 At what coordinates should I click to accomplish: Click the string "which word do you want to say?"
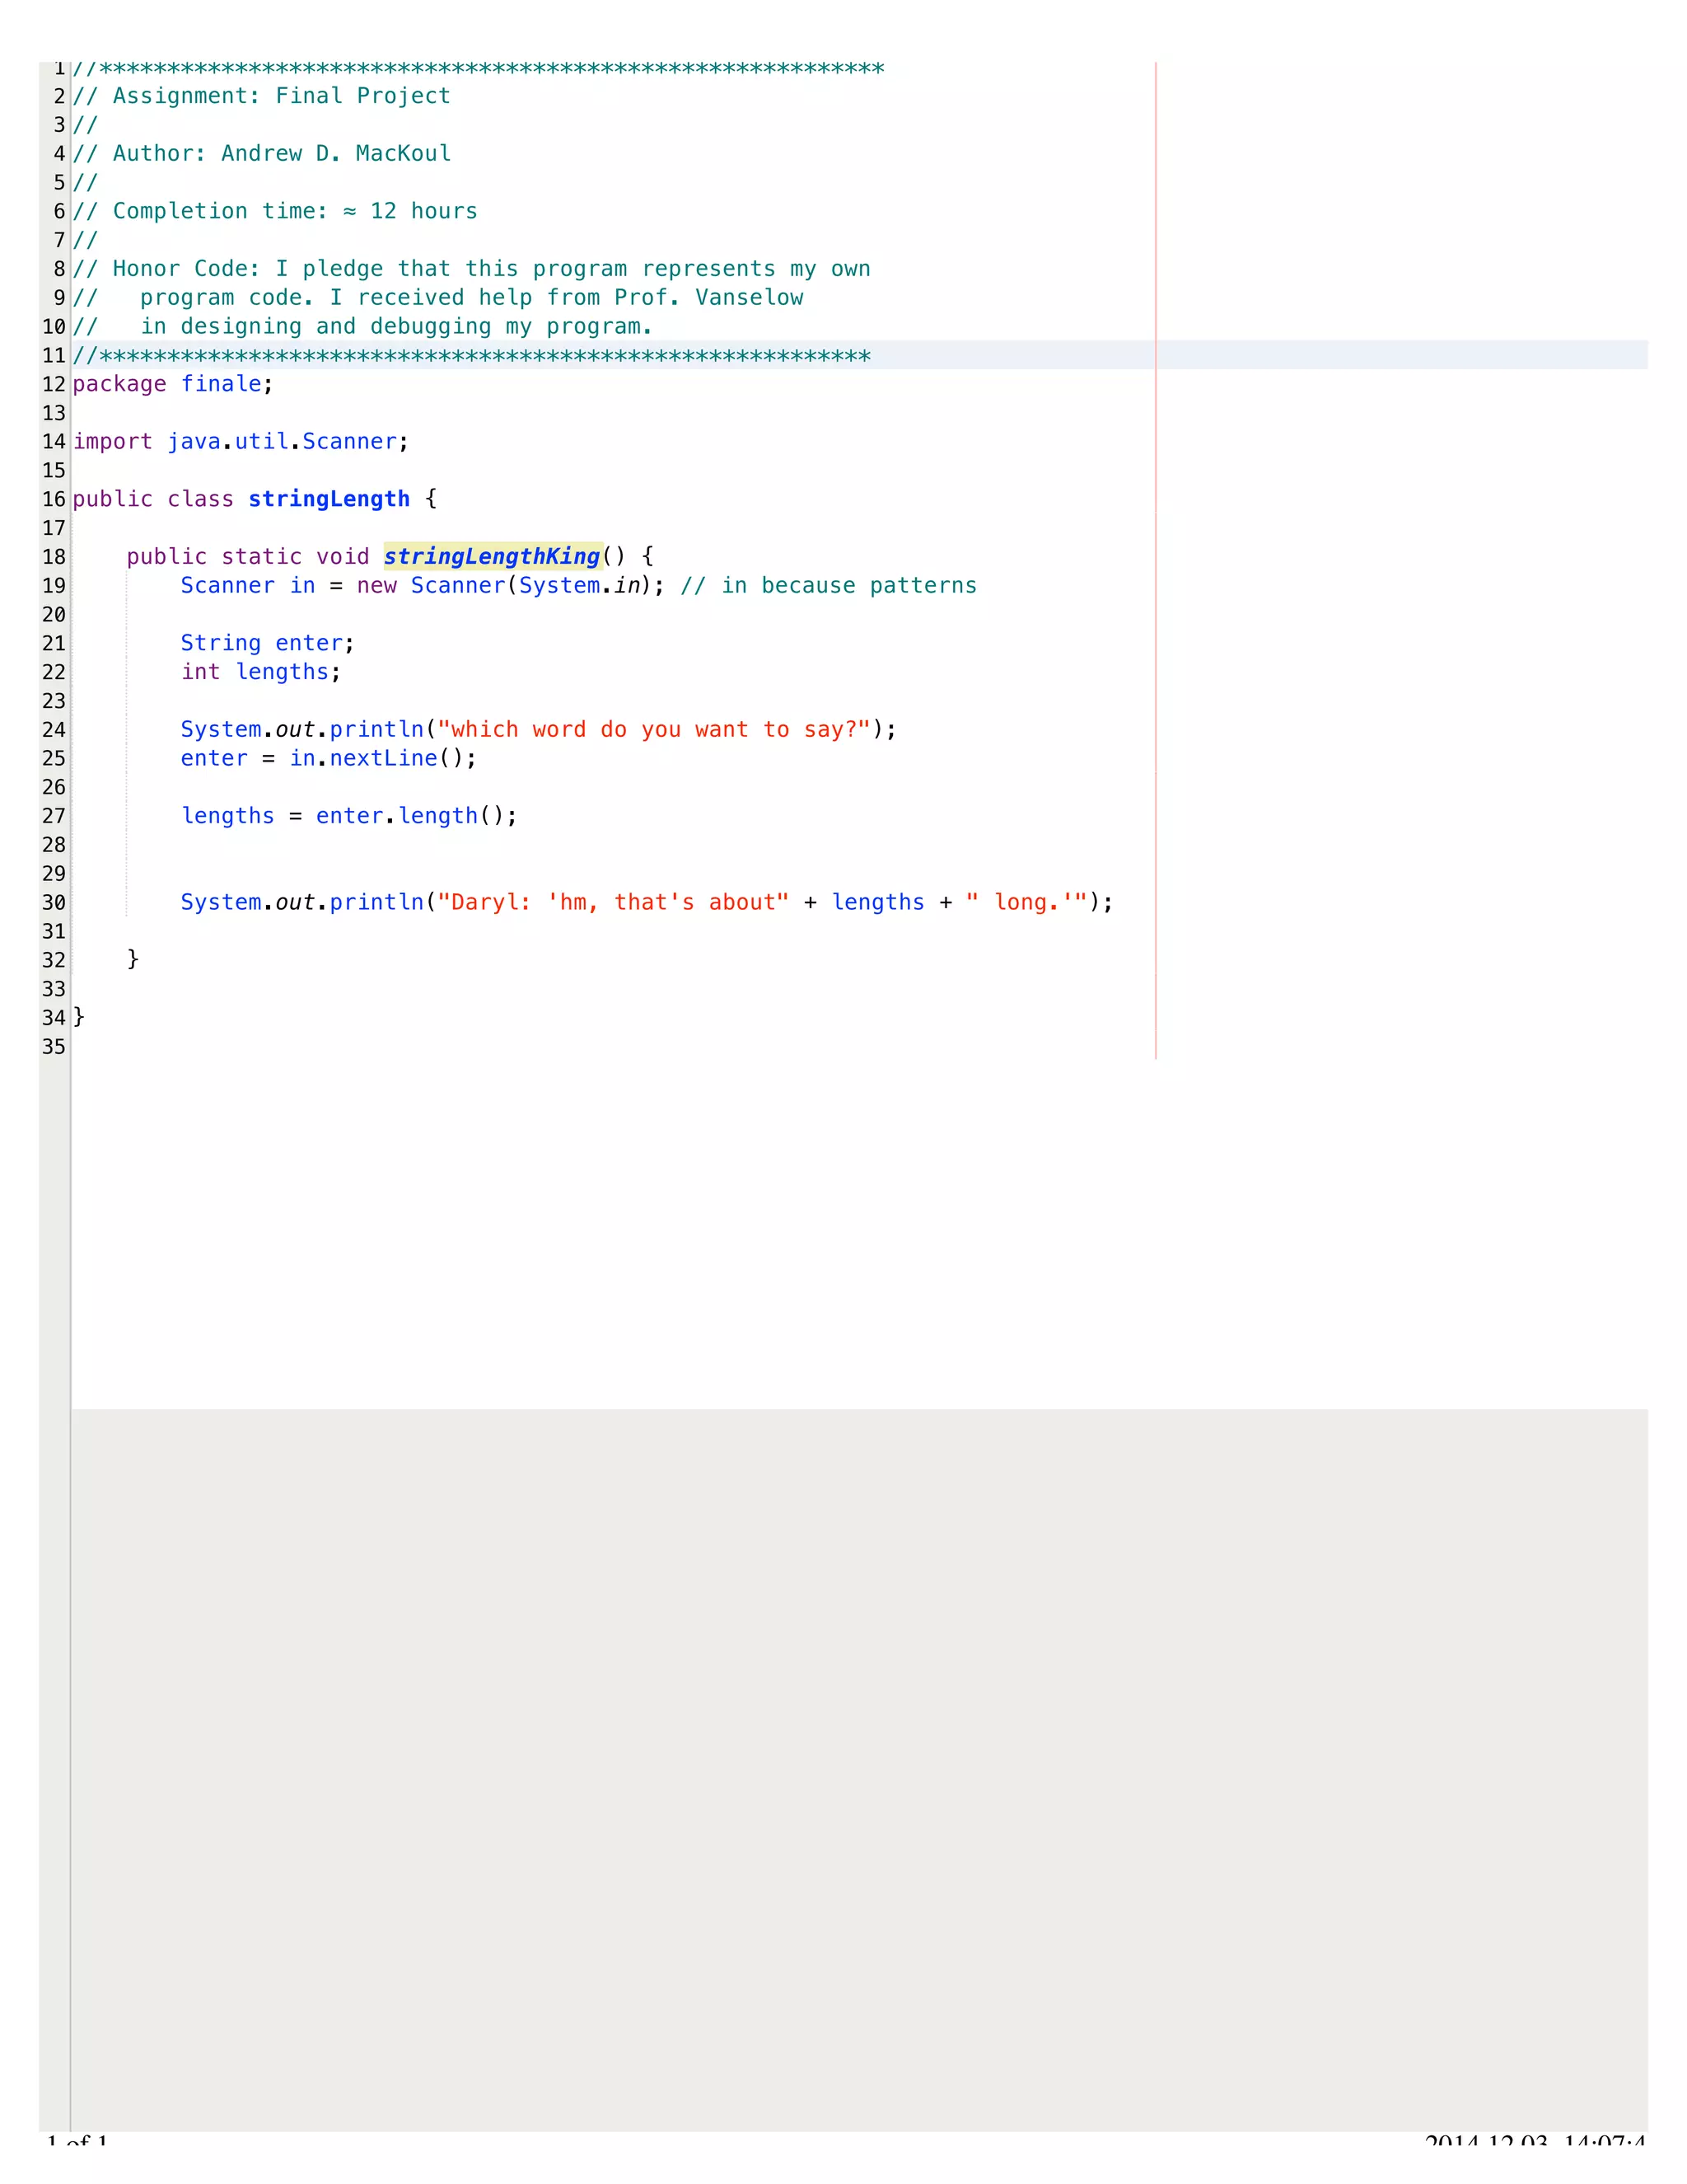[x=655, y=729]
